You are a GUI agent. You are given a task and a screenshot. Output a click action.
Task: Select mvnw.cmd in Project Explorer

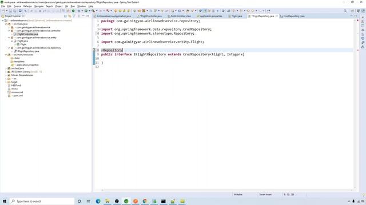click(17, 92)
